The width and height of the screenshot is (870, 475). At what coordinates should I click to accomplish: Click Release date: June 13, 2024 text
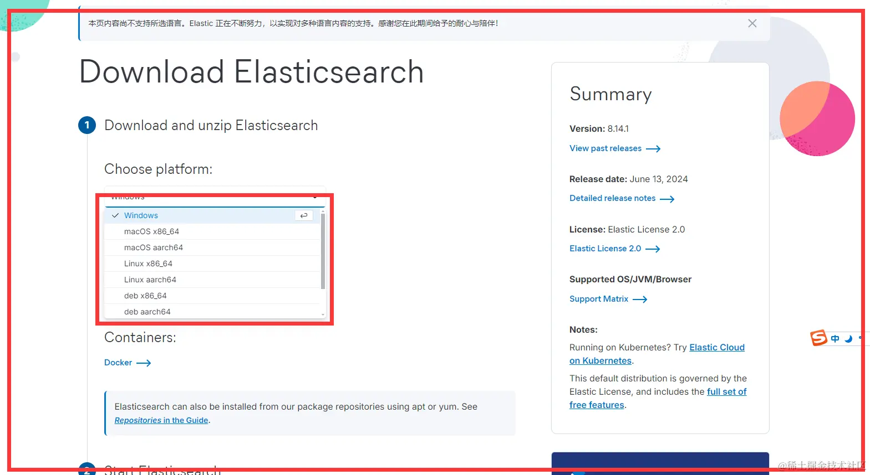click(628, 179)
